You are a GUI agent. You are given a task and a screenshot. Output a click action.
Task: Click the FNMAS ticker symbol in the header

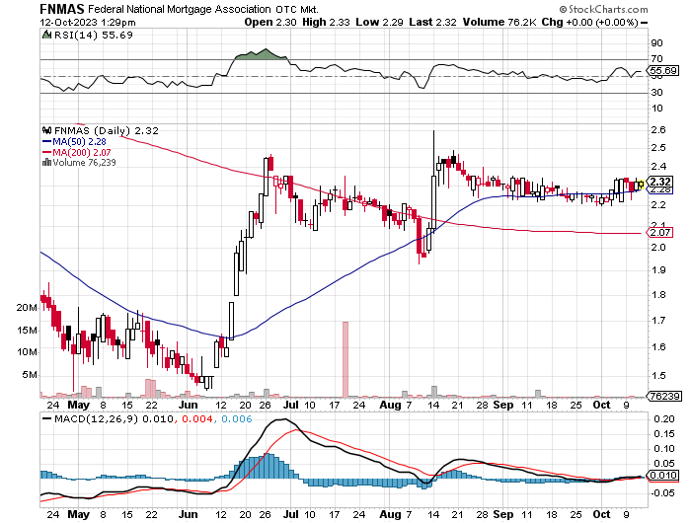click(61, 9)
